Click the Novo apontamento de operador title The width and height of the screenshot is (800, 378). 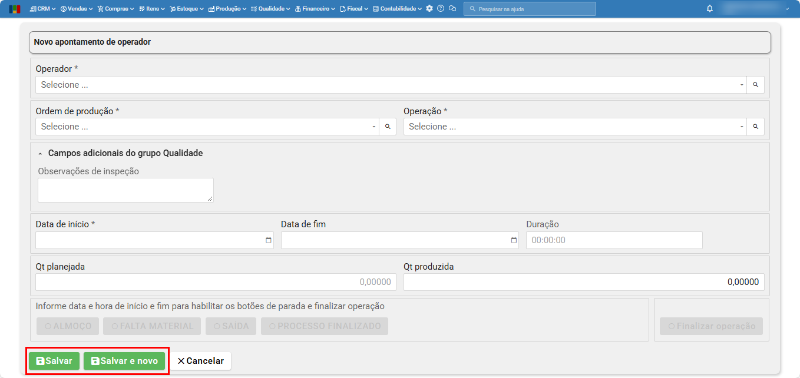click(92, 42)
